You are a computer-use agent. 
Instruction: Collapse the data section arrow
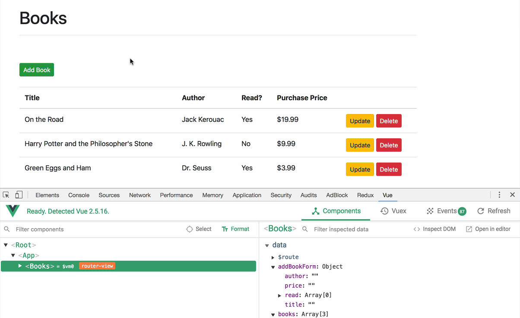(267, 245)
